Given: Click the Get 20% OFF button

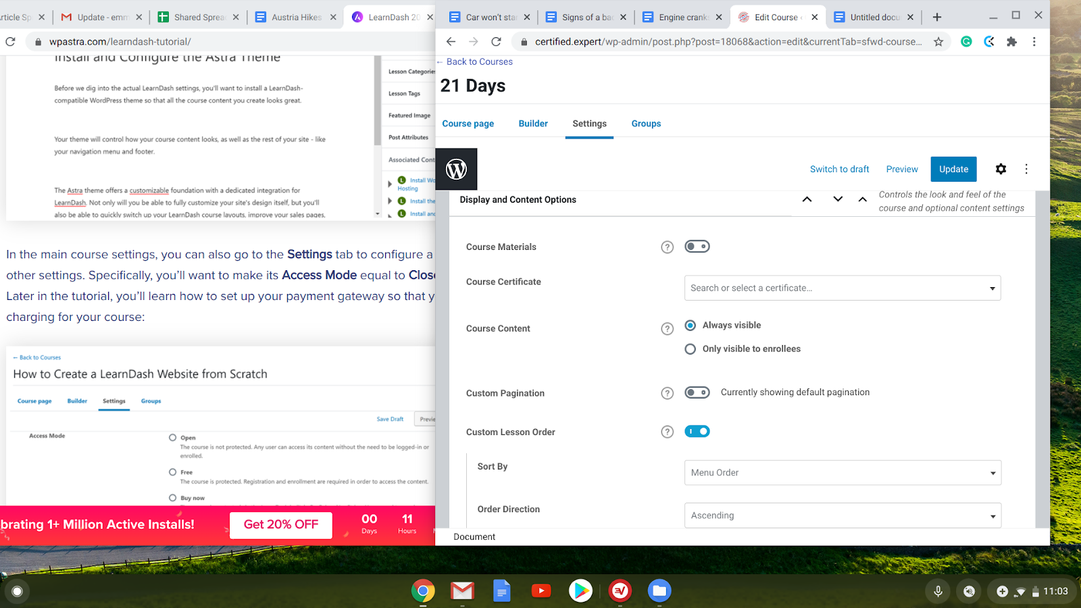Looking at the screenshot, I should click(281, 525).
